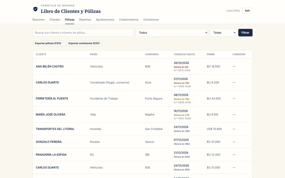The image size is (285, 178).
Task: Open client Transportes del Litoral
Action: click(55, 129)
